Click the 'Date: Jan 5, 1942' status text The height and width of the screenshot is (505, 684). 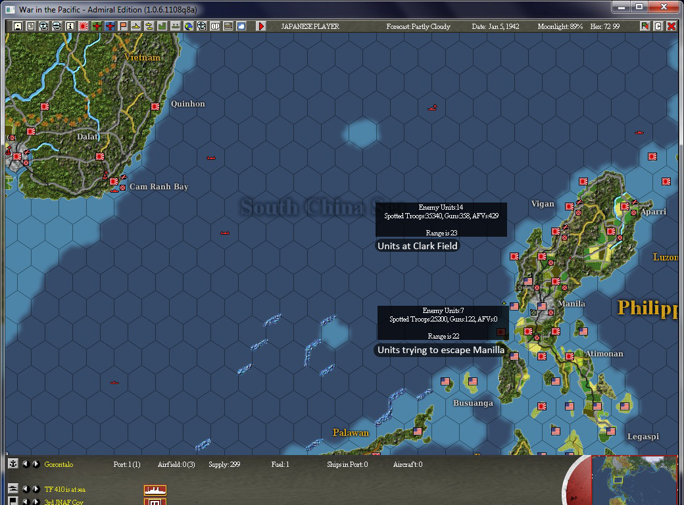pyautogui.click(x=495, y=26)
